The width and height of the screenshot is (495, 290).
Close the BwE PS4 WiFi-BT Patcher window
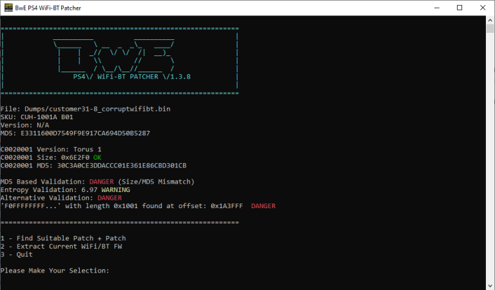(x=483, y=8)
